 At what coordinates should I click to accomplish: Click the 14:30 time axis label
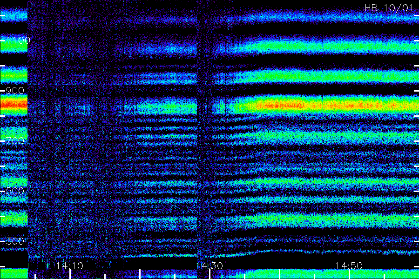[x=209, y=266]
